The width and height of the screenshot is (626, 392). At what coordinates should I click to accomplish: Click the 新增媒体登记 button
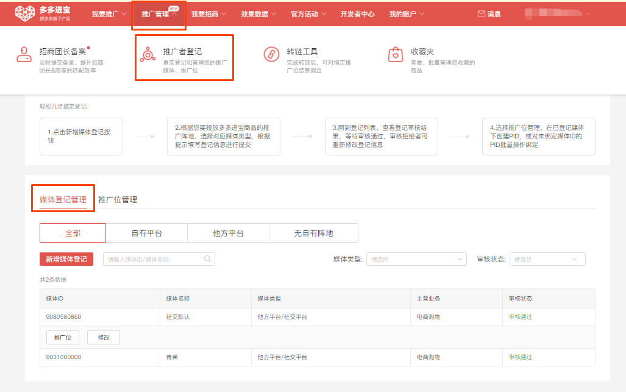[x=66, y=259]
